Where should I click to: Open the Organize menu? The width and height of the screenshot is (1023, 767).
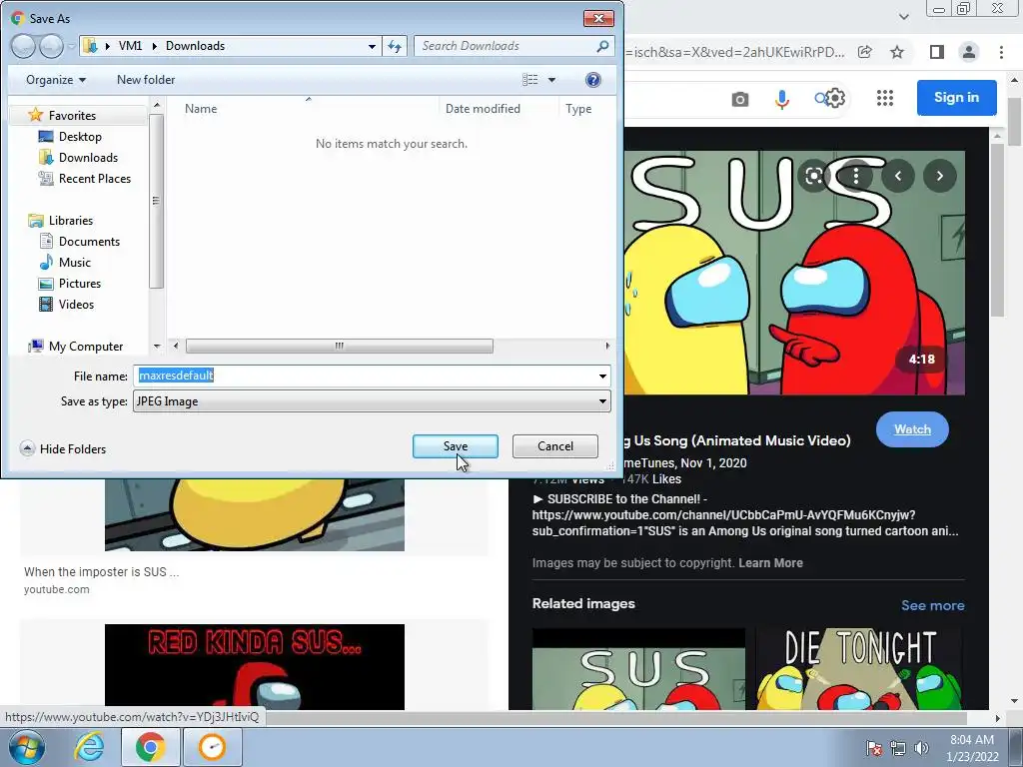[56, 80]
